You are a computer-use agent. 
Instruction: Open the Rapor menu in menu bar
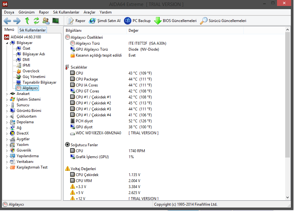[x=44, y=12]
